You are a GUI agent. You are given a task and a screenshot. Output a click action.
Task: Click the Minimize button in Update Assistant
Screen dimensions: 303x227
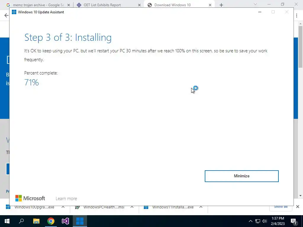[x=241, y=176]
